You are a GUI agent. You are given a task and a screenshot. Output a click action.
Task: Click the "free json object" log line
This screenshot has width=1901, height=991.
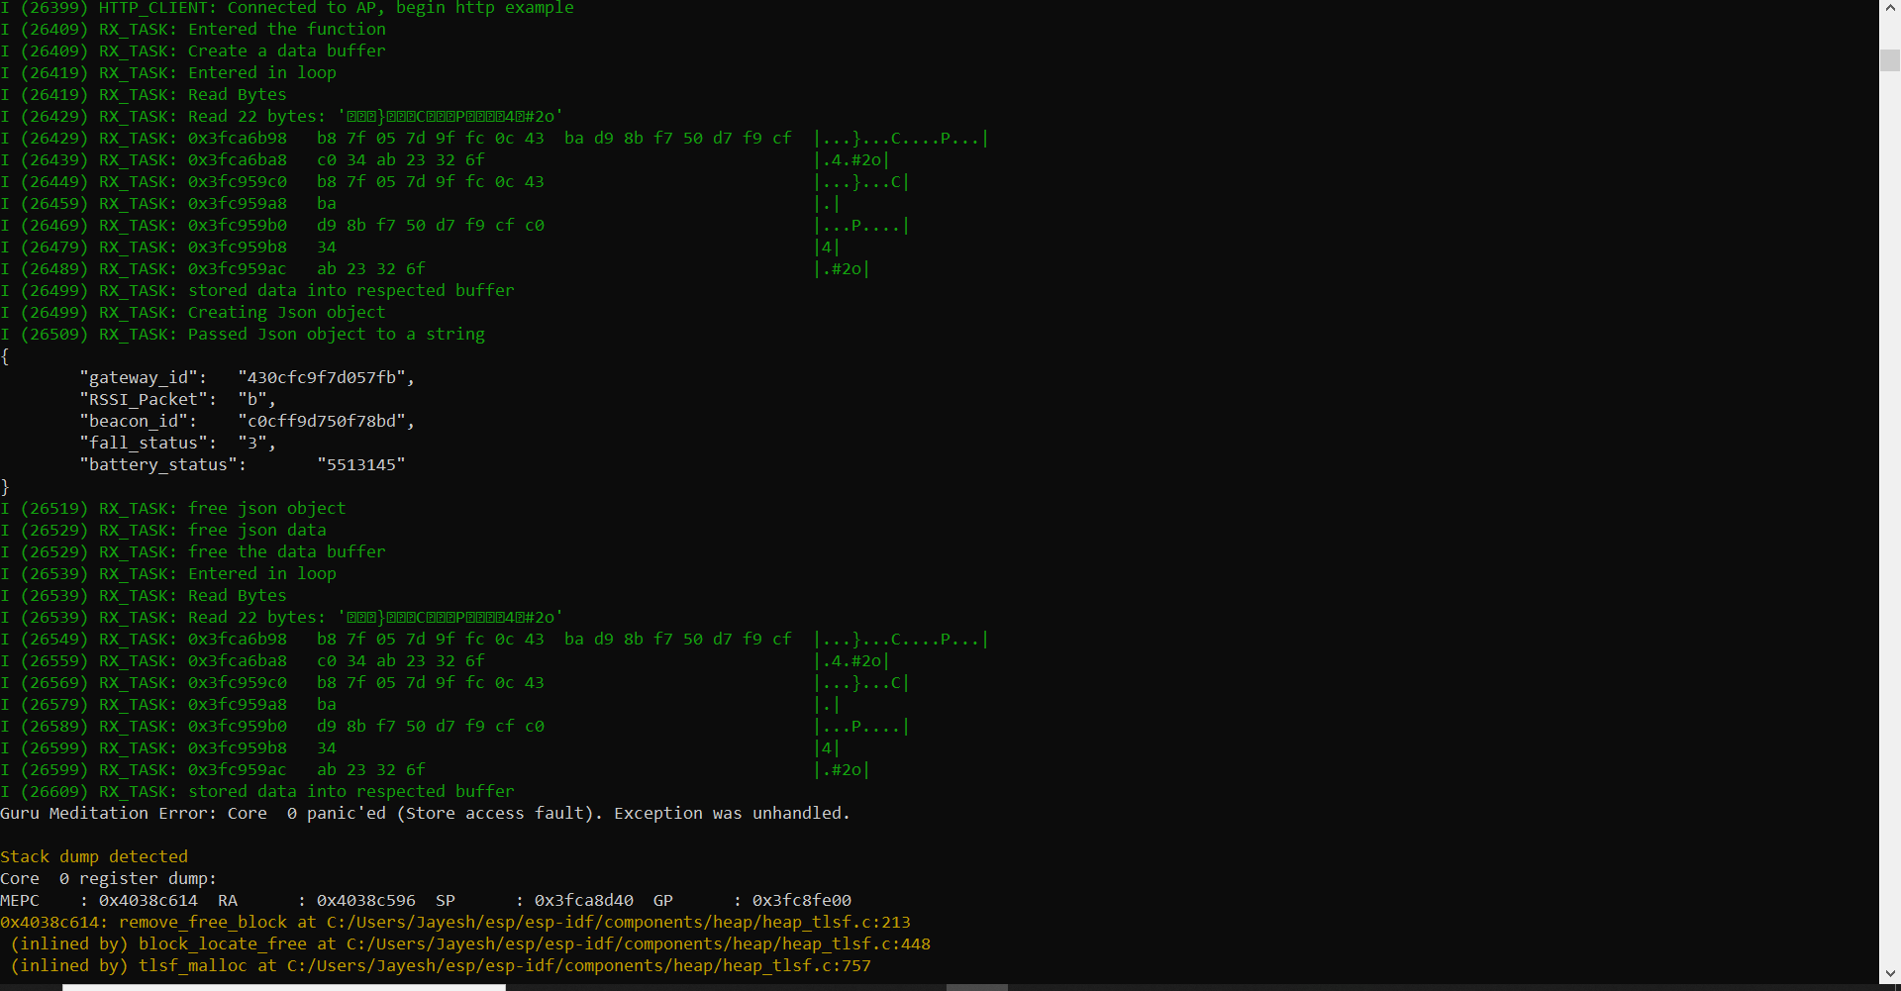click(x=173, y=508)
